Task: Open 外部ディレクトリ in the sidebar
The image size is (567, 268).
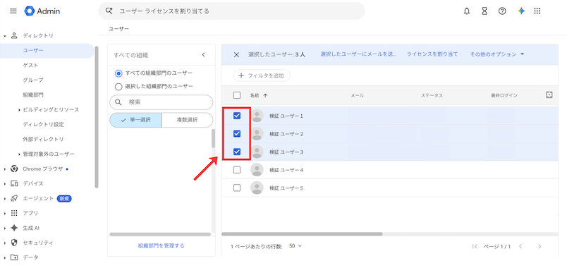Action: (x=44, y=139)
